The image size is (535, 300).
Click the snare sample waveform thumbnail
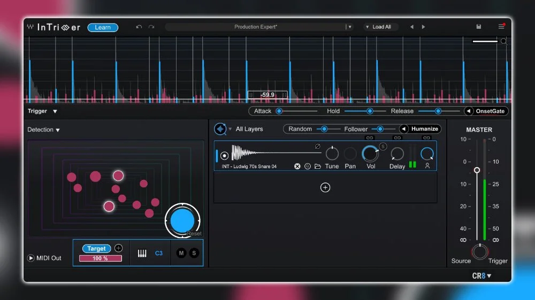(x=277, y=153)
